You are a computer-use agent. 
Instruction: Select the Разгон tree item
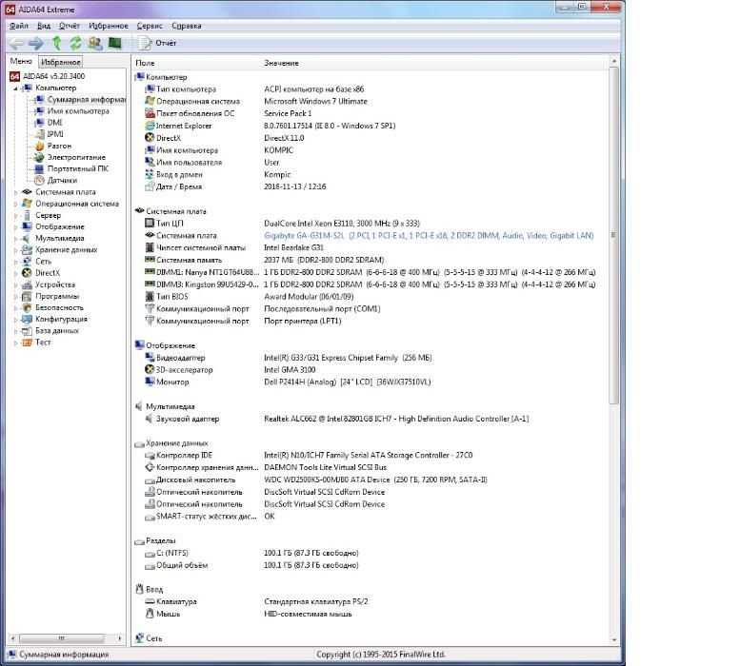tap(59, 146)
